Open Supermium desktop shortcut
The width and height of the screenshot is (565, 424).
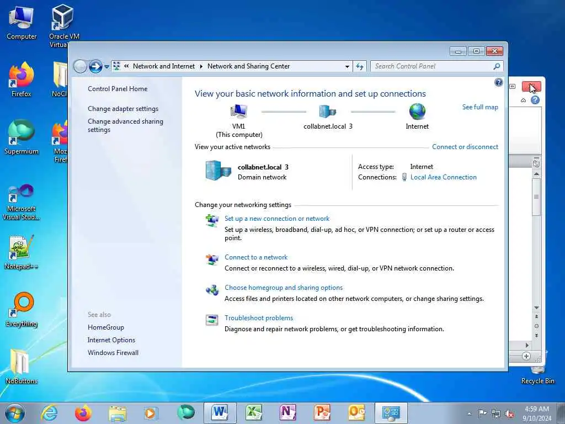click(x=22, y=137)
